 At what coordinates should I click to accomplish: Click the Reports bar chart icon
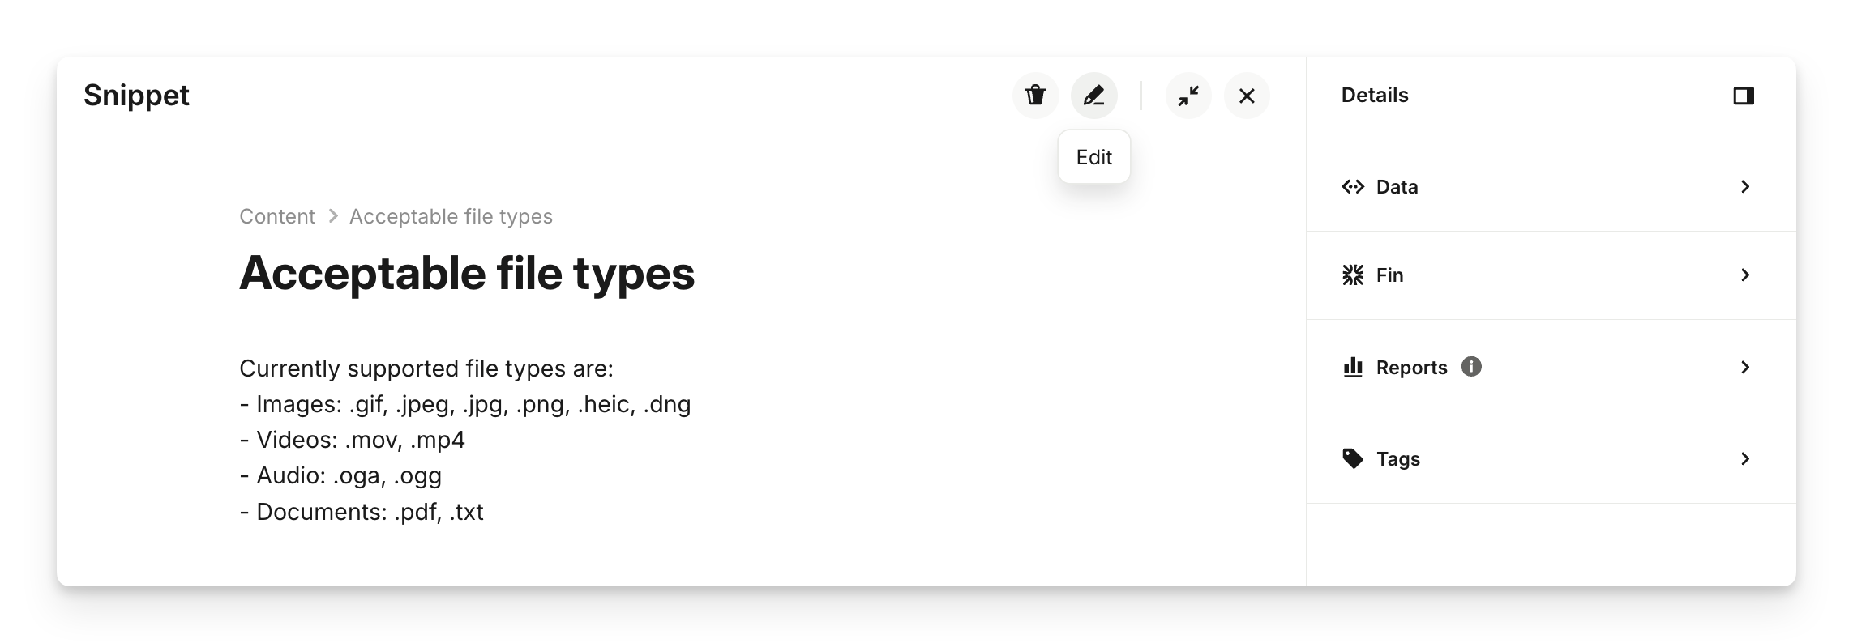1353,368
